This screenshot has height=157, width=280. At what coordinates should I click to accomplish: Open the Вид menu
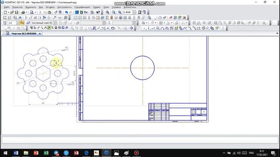41,7
